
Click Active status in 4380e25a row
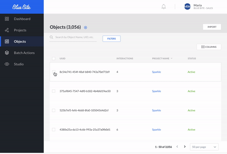pos(191,130)
